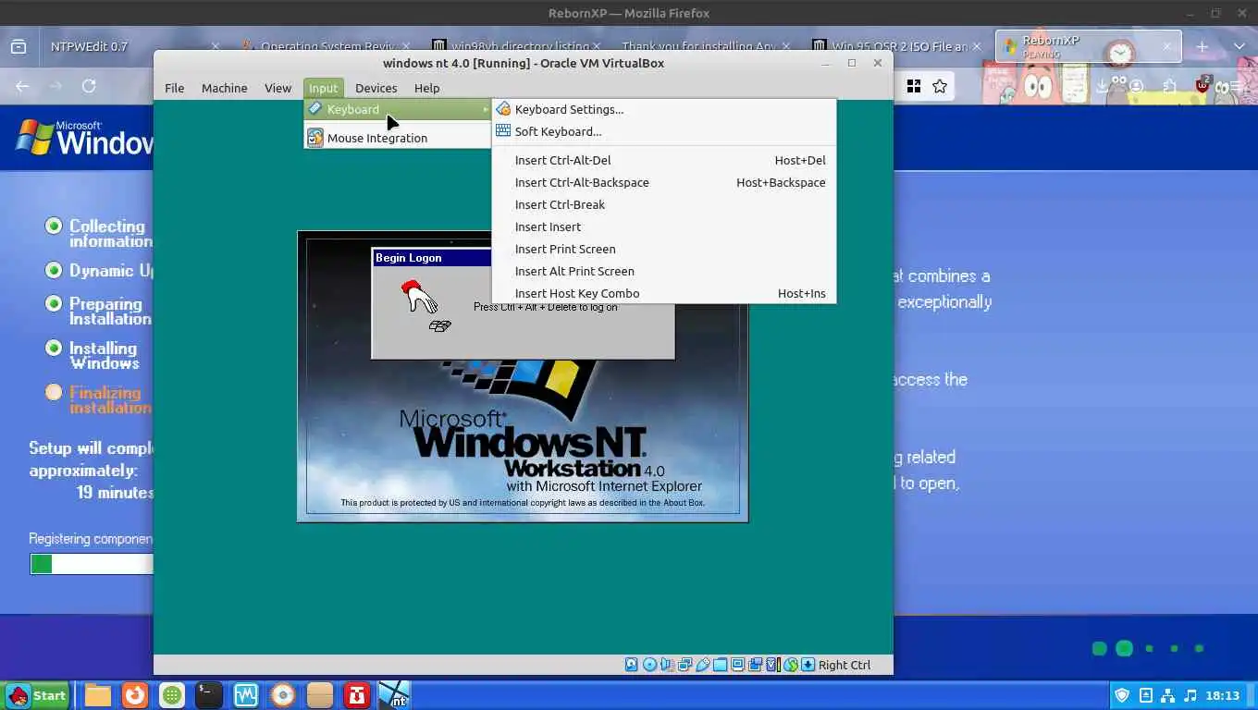This screenshot has height=710, width=1258.
Task: Open the VirtualBox View menu
Action: click(277, 88)
